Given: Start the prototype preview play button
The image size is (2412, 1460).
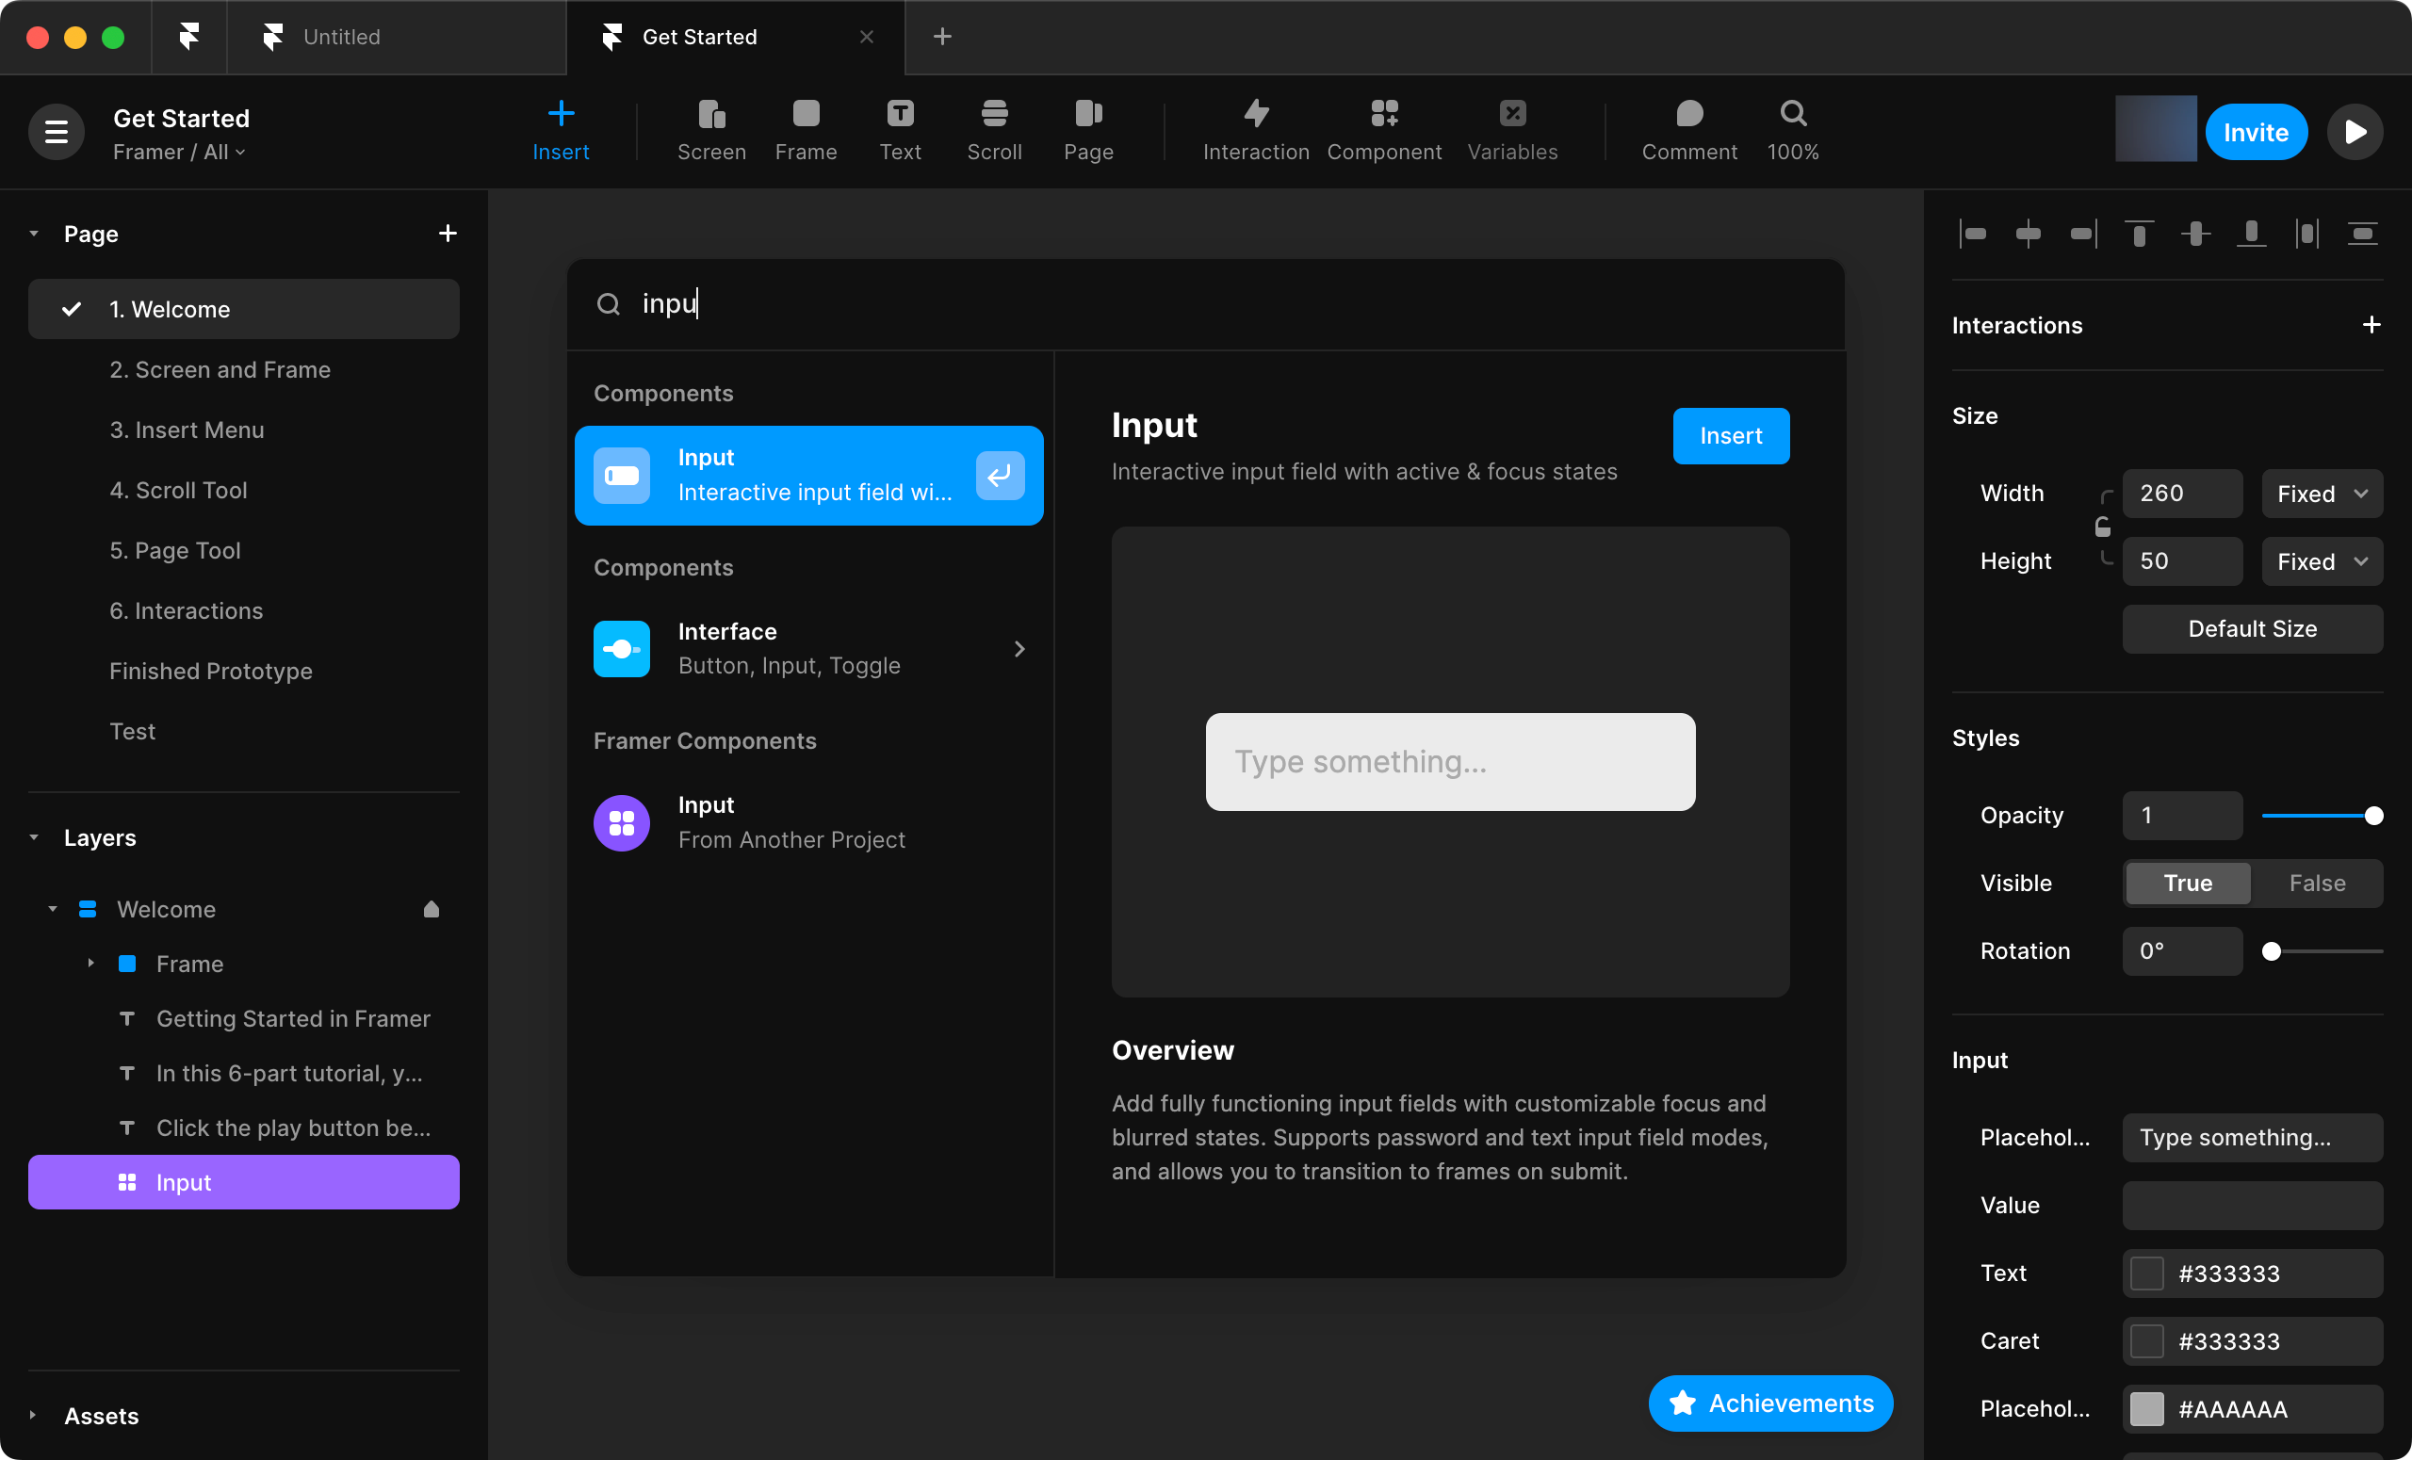Looking at the screenshot, I should 2355,131.
